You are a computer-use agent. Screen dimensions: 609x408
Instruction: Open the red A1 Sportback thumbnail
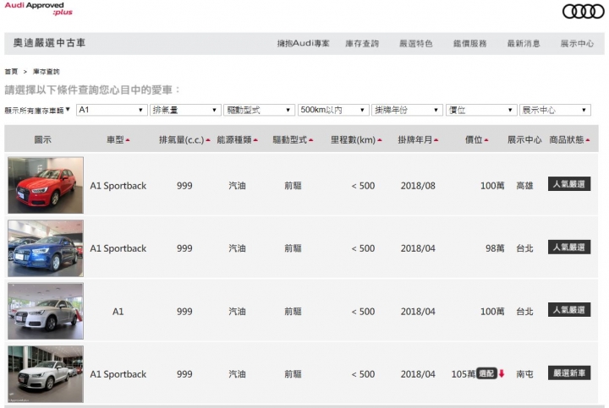[x=46, y=185]
